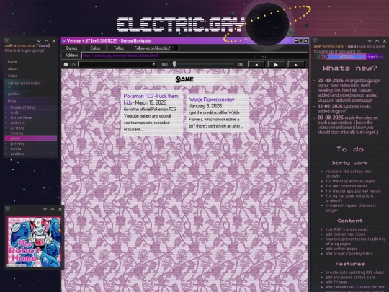The height and width of the screenshot is (292, 389).
Task: Expand the 'house of blog' tree item
Action: pos(30,107)
